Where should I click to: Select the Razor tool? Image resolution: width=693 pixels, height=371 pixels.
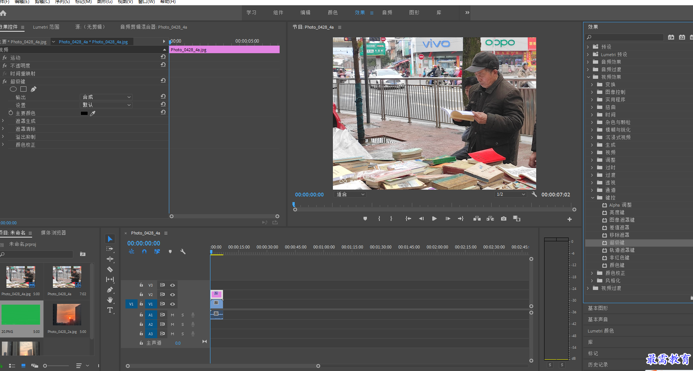click(x=110, y=269)
